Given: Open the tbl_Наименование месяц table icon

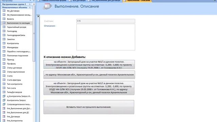Looking at the screenshot, I should click(4, 15).
